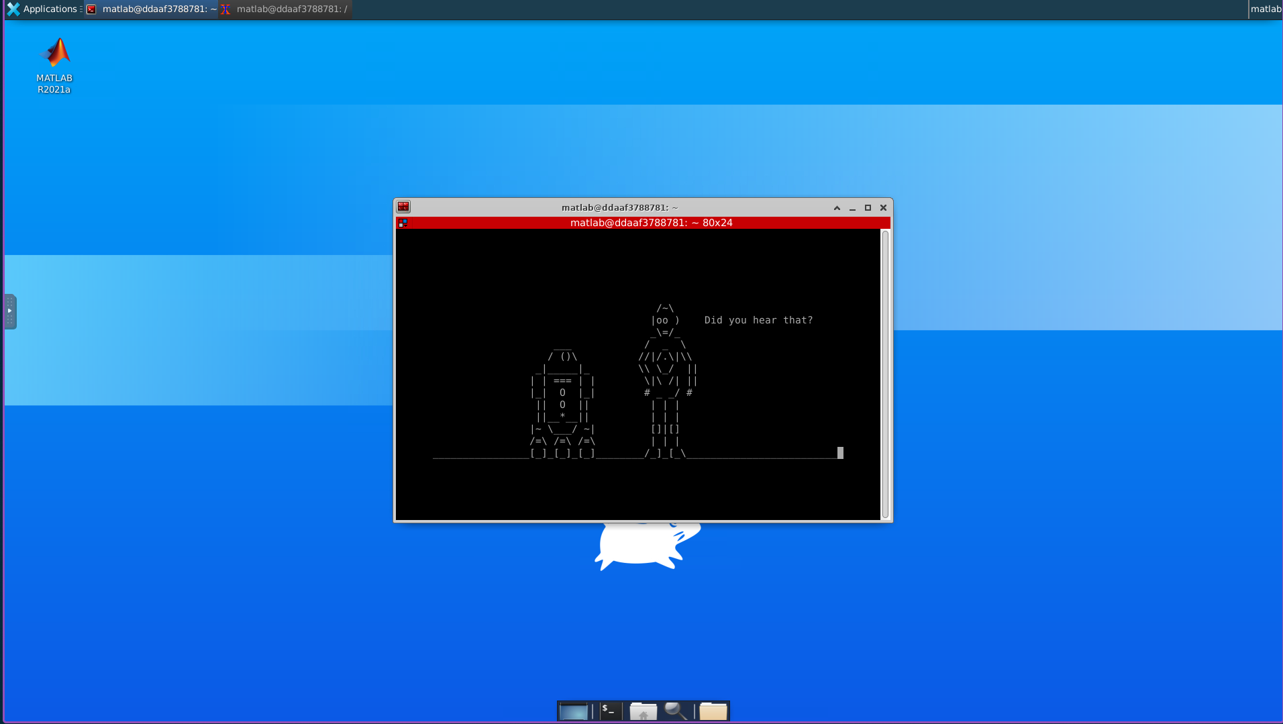Open Terminator's grouping icon in red bar

pos(403,223)
